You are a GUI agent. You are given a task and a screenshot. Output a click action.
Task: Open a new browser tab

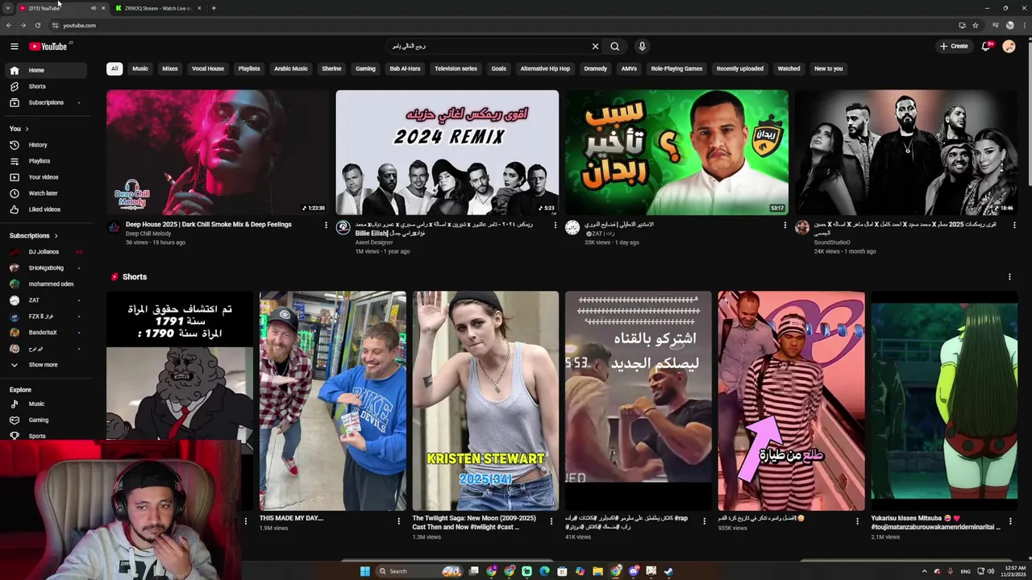pyautogui.click(x=214, y=8)
